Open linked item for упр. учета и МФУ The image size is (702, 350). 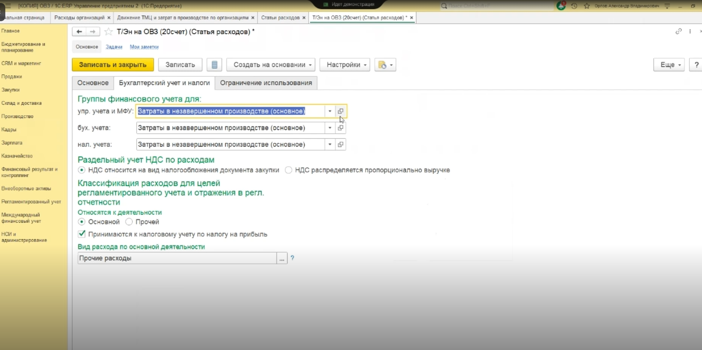coord(341,111)
